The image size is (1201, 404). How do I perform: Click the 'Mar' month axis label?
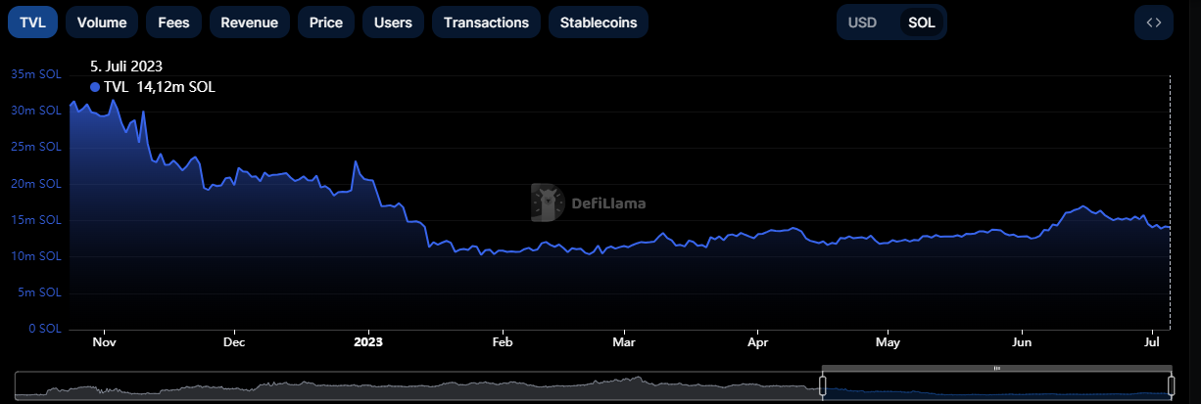[x=623, y=342]
